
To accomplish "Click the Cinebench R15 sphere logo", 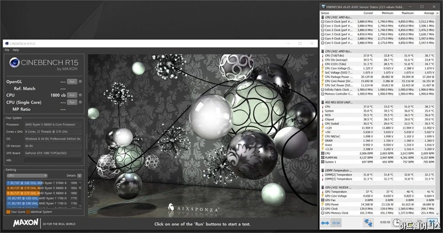I will click(x=14, y=62).
